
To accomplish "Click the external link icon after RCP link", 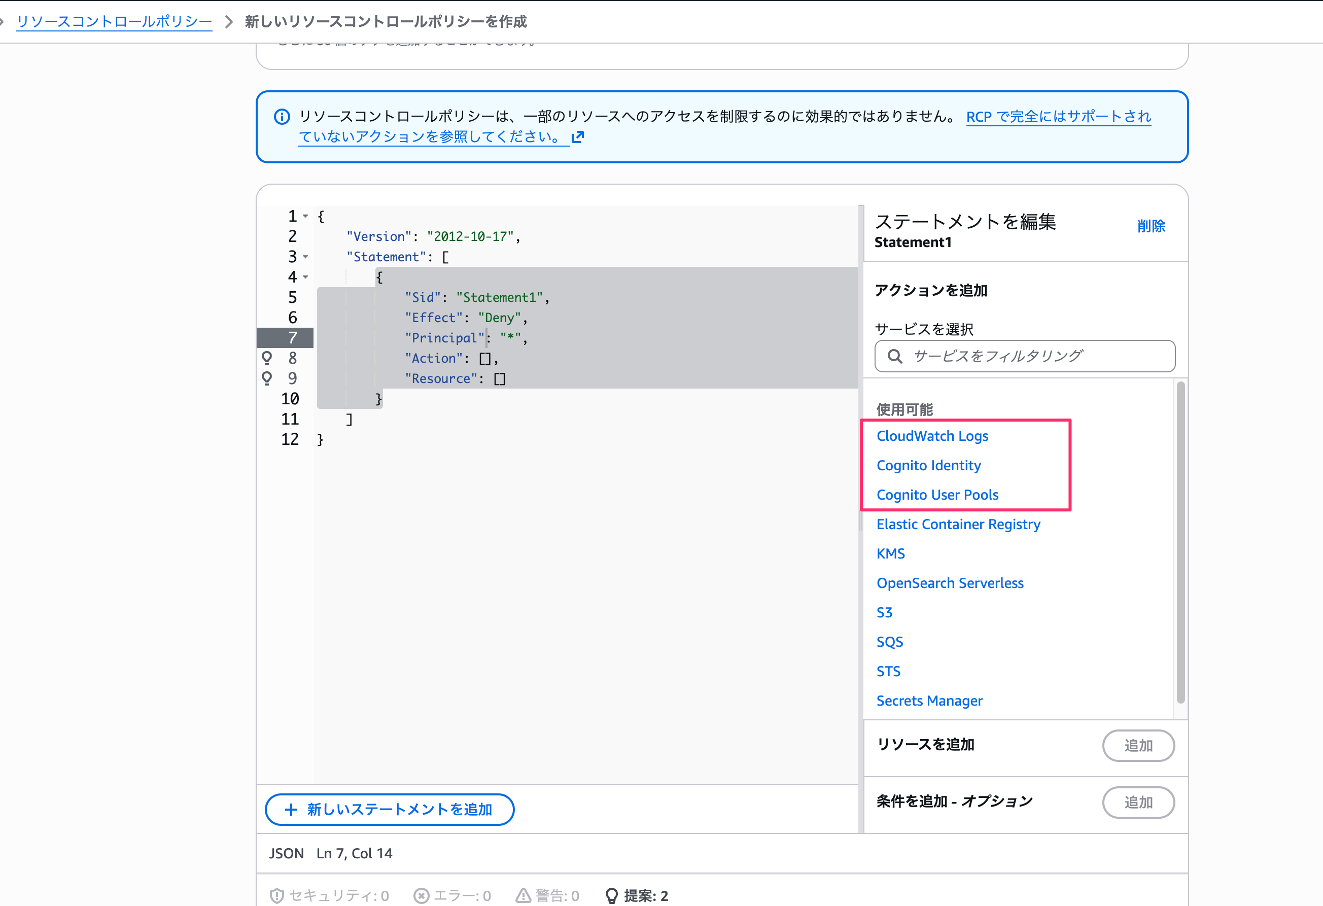I will [577, 136].
